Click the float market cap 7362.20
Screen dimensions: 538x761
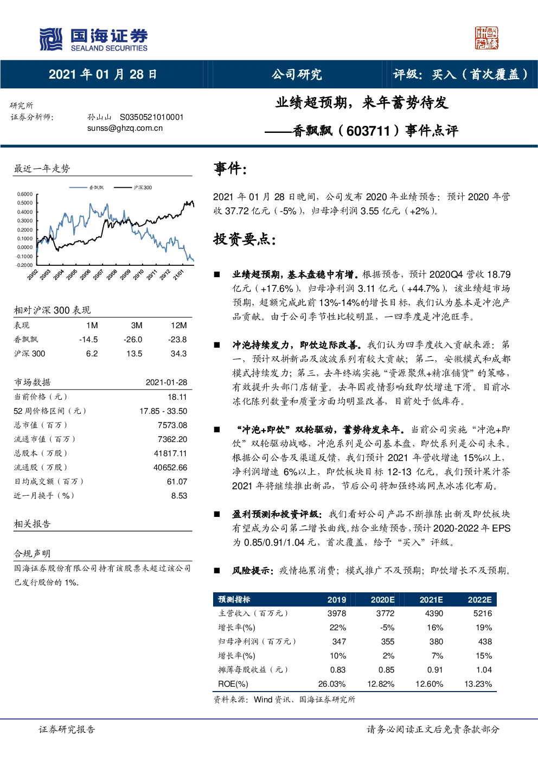click(x=172, y=439)
